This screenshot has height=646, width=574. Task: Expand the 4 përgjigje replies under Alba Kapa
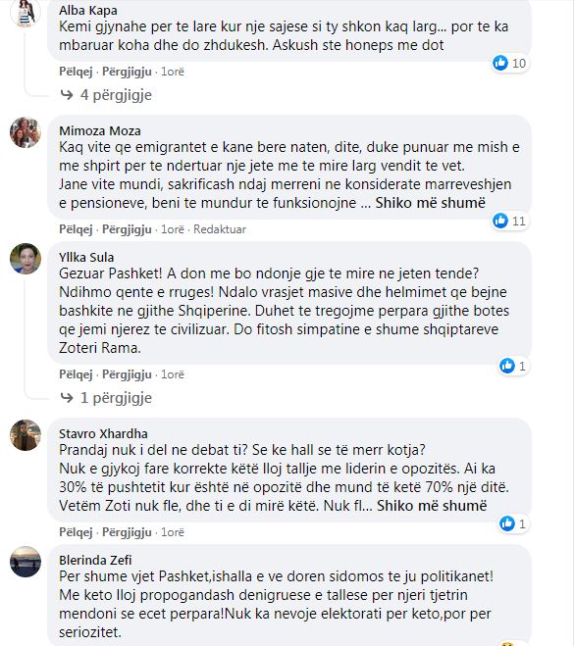106,95
